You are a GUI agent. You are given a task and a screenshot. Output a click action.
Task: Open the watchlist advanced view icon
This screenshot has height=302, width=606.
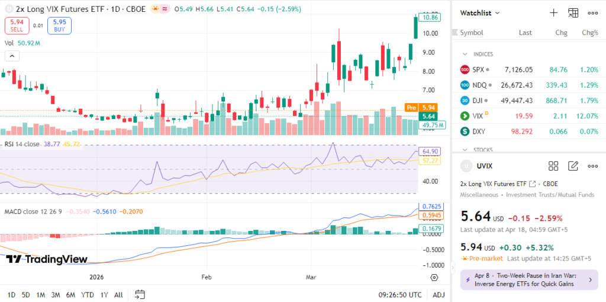click(x=573, y=12)
